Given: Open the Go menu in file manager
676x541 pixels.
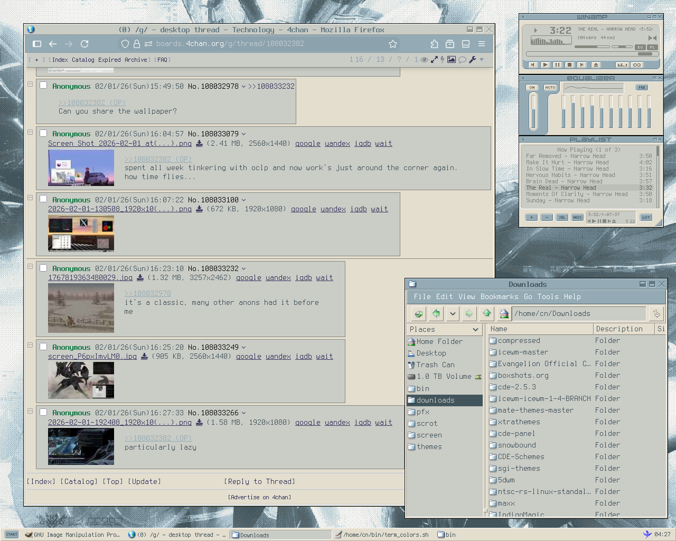Looking at the screenshot, I should tap(528, 297).
